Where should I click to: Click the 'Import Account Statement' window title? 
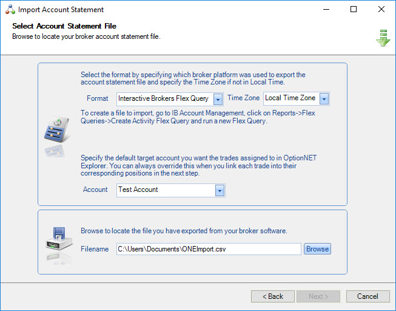(x=61, y=10)
